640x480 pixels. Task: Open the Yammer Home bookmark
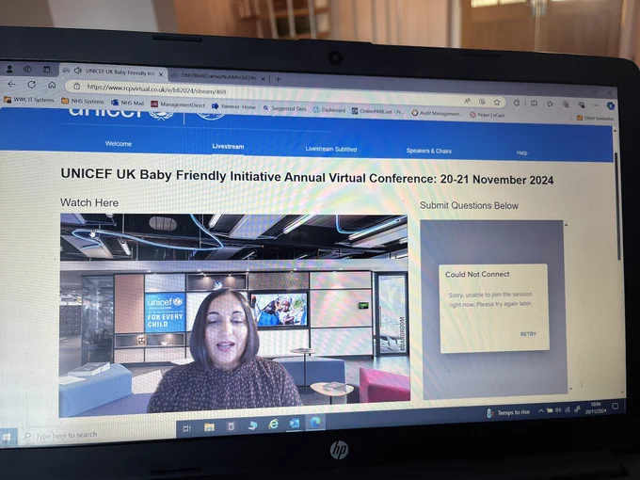point(233,106)
